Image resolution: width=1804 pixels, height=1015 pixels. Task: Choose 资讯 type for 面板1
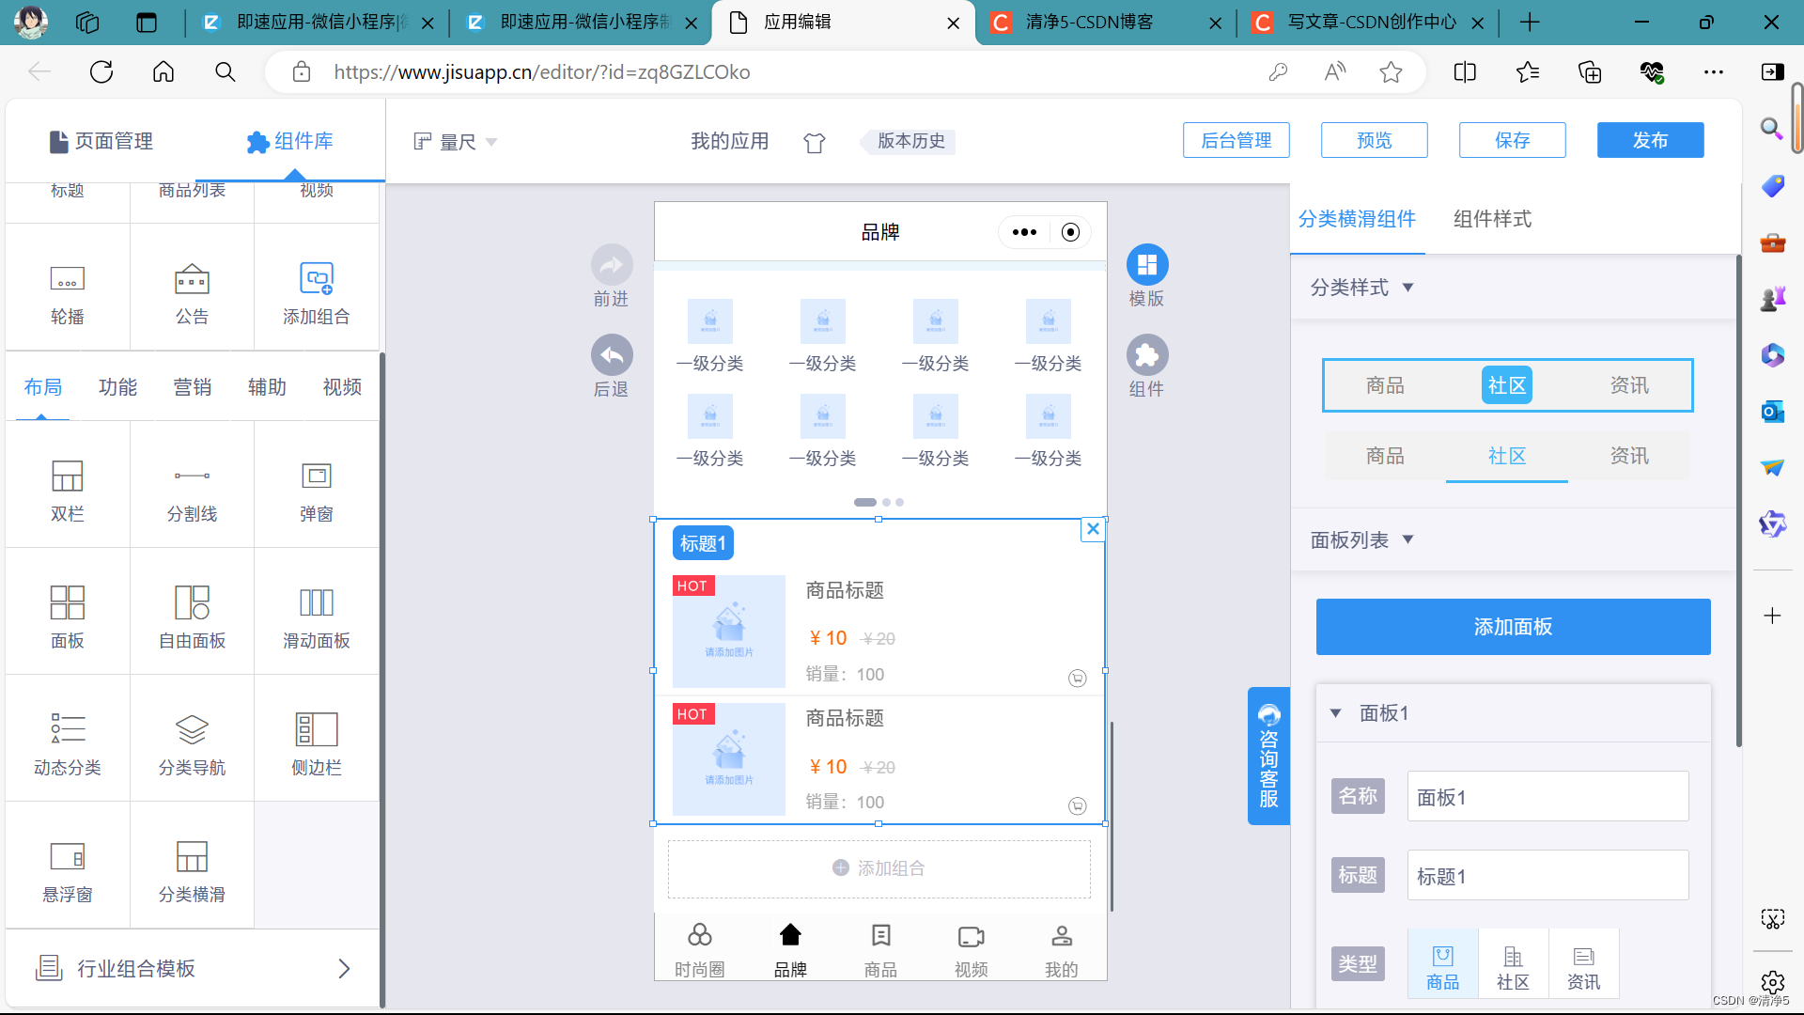point(1583,964)
